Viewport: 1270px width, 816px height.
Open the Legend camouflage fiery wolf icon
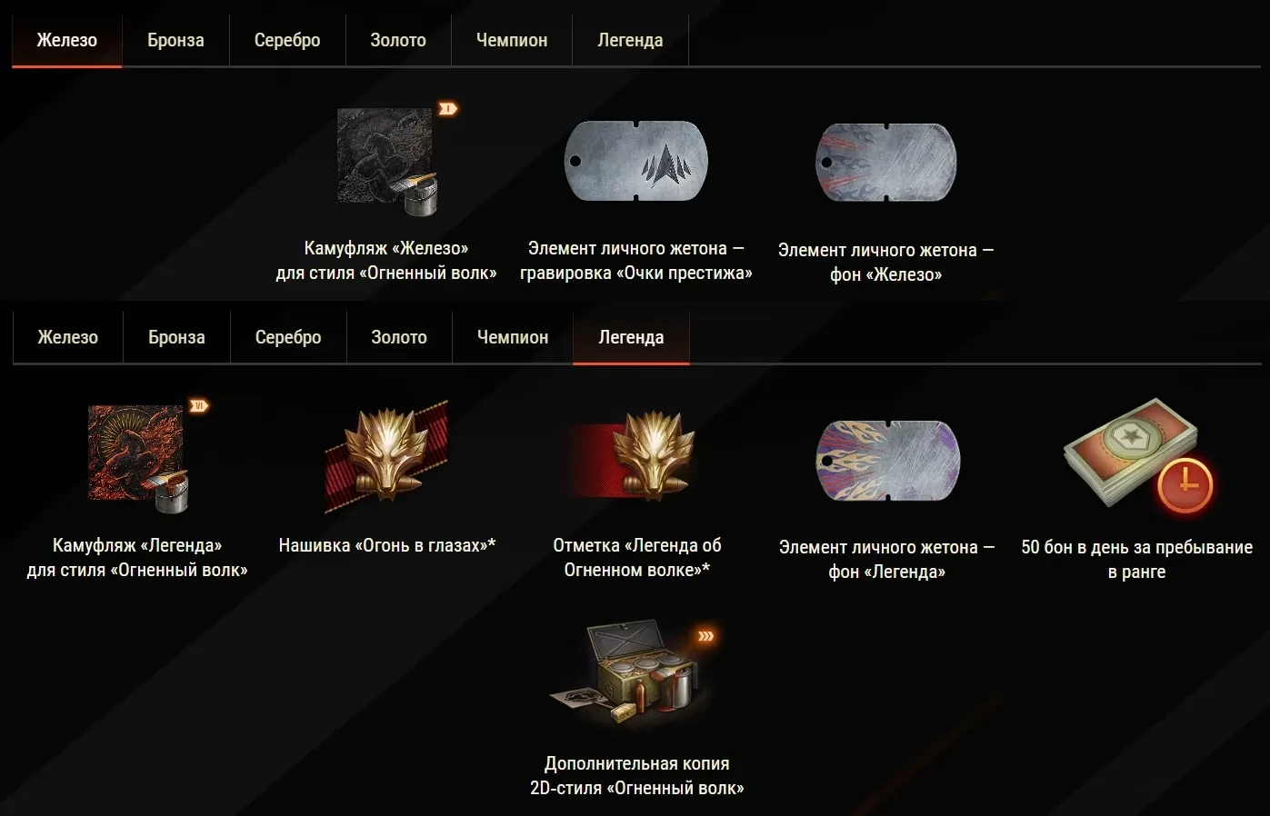(x=139, y=459)
